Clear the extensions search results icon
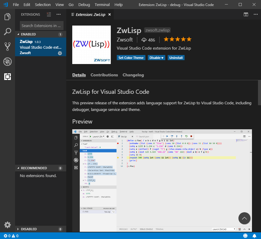Screen dimensions: 261x239 coord(49,14)
